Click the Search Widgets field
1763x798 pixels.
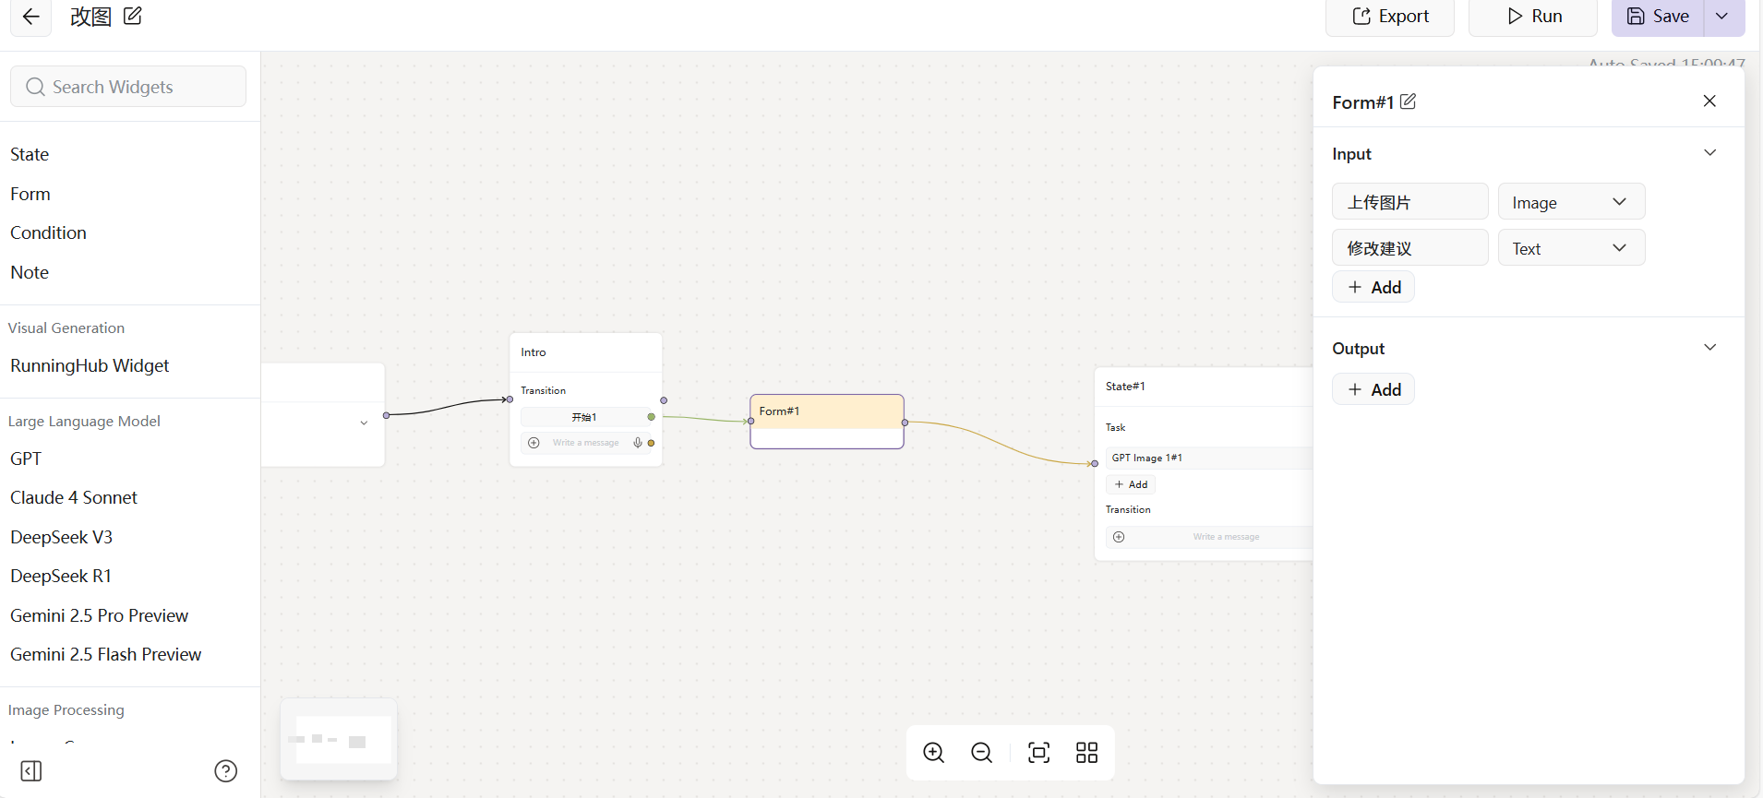(128, 87)
